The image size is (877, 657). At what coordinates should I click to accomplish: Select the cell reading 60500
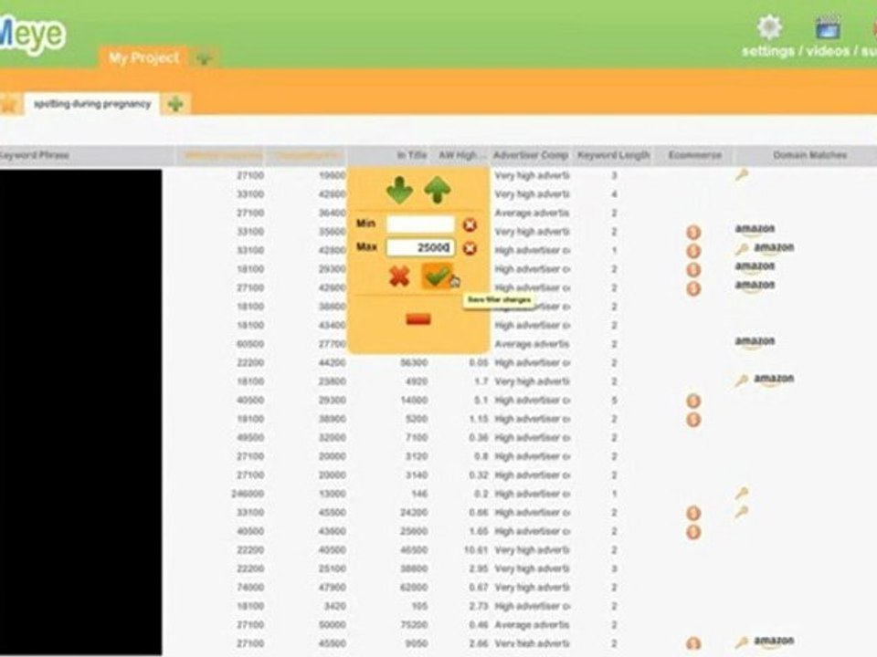click(250, 344)
